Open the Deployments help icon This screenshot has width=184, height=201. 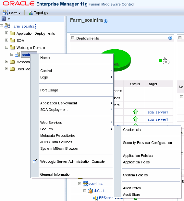coord(170,38)
